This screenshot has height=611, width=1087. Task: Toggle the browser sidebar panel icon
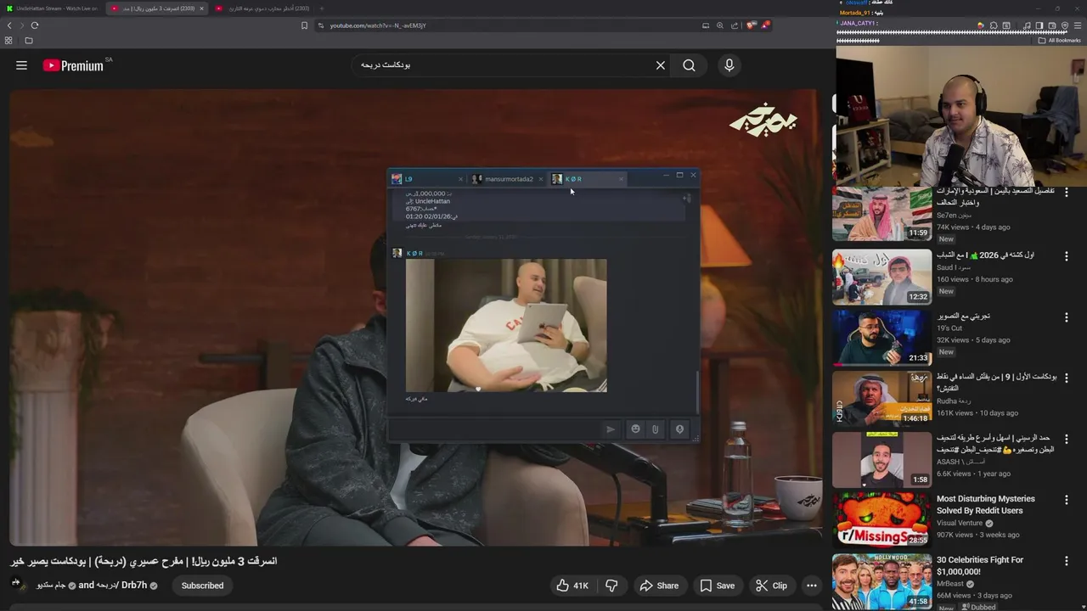pyautogui.click(x=1039, y=25)
